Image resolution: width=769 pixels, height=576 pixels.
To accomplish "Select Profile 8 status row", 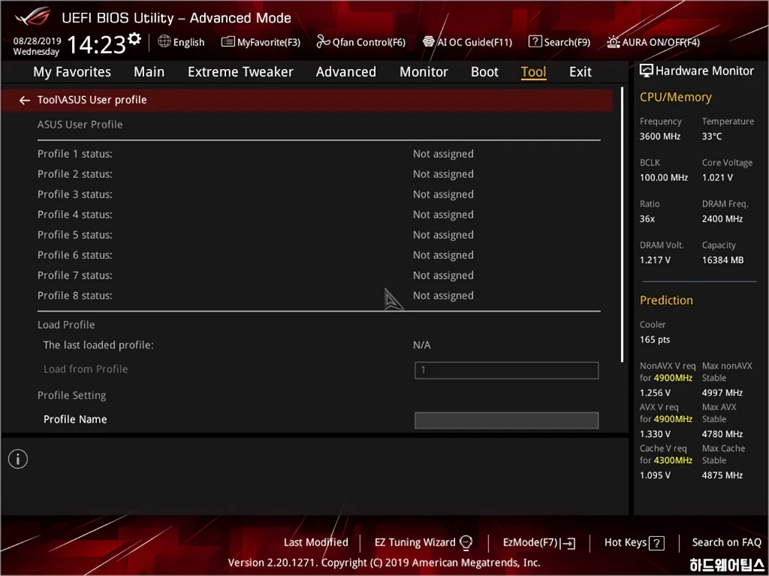I will (318, 295).
